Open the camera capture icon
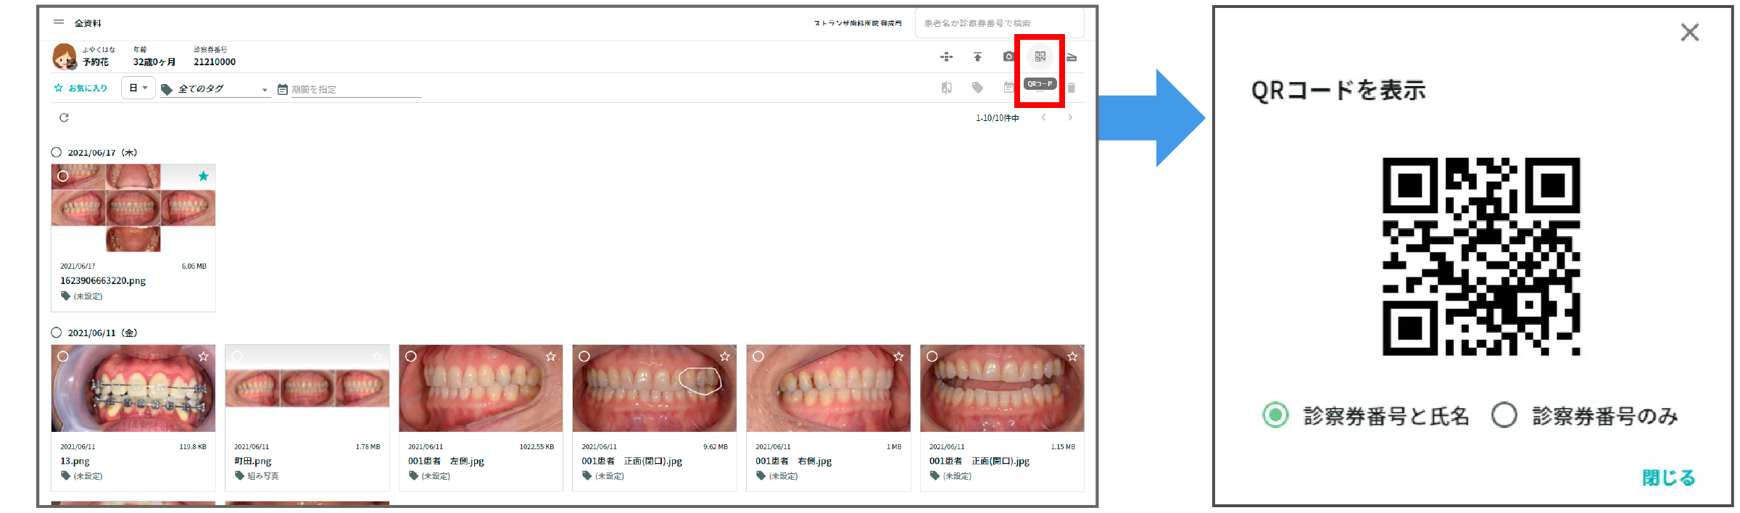The image size is (1740, 513). 1008,57
